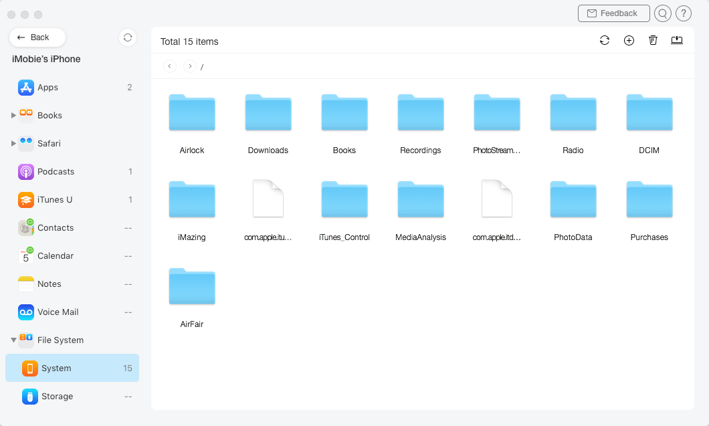Click the export to computer icon

pos(677,40)
